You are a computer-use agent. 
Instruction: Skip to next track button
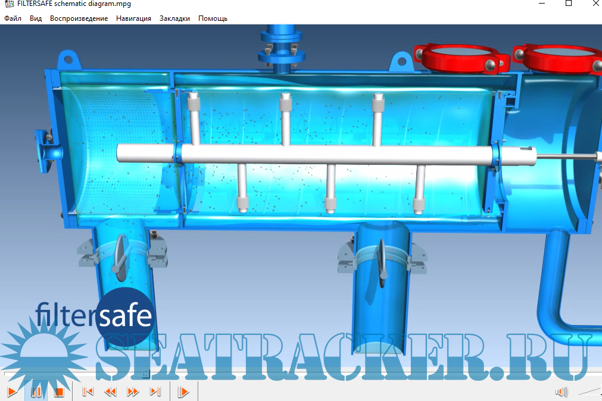click(x=155, y=392)
